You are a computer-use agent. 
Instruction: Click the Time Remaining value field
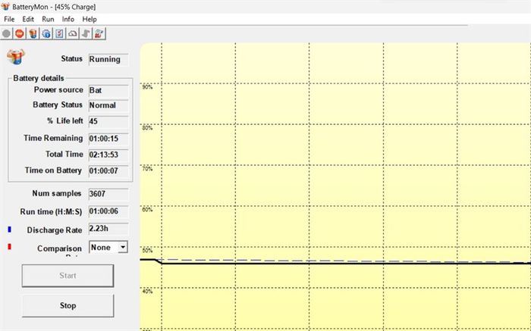click(108, 137)
